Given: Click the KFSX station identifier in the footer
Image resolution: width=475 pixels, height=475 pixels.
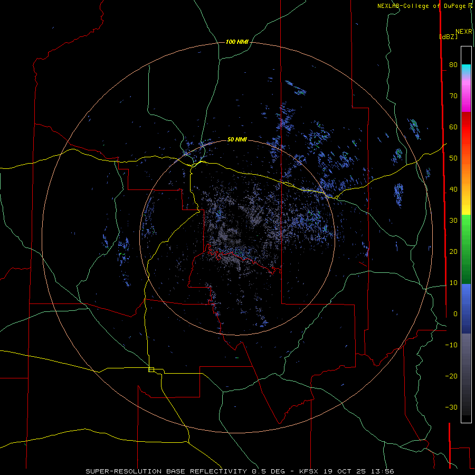Looking at the screenshot, I should click(309, 471).
